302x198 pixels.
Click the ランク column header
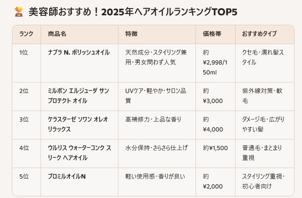(x=26, y=34)
